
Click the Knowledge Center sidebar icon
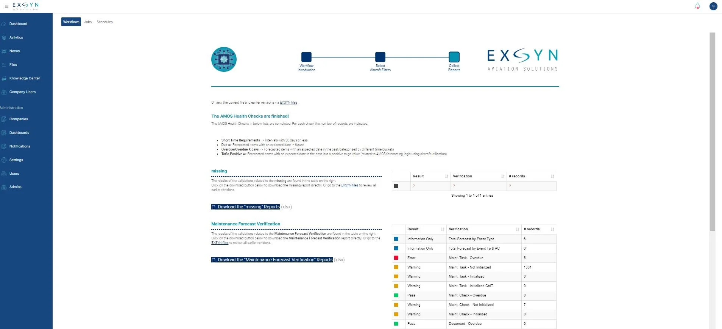4,78
